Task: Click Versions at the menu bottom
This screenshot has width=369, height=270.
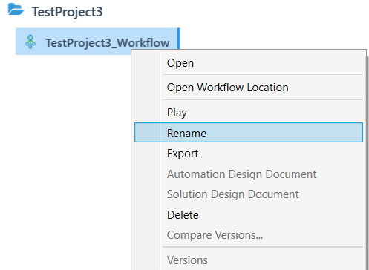Action: pos(249,260)
